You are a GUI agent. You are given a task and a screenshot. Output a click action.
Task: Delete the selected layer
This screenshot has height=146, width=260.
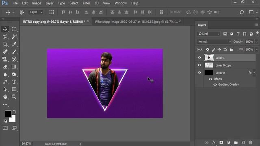point(250,142)
